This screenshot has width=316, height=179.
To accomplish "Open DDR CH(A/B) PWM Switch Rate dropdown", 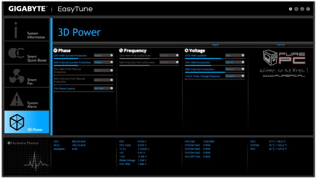I will 169,62.
